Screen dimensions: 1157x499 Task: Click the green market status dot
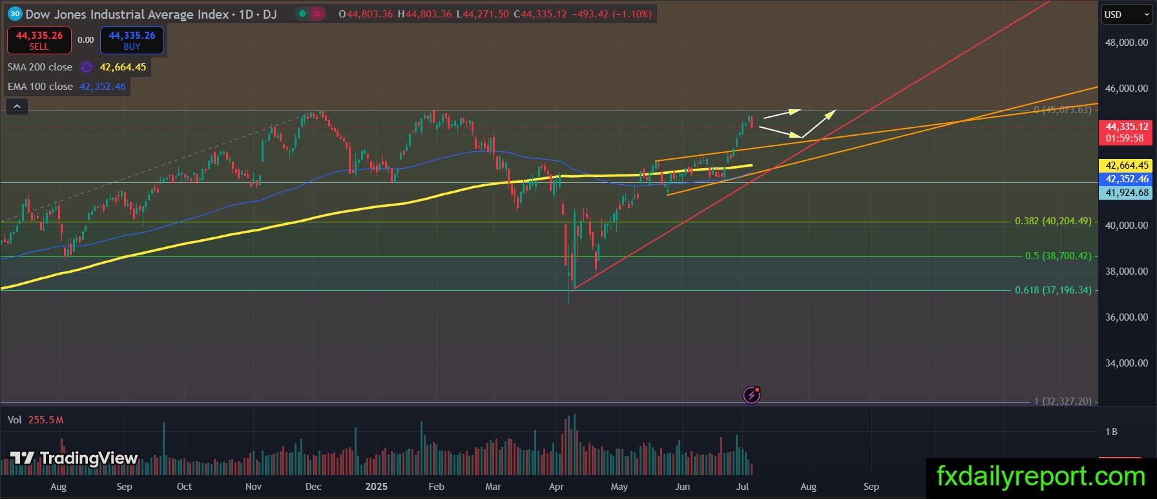tap(302, 14)
